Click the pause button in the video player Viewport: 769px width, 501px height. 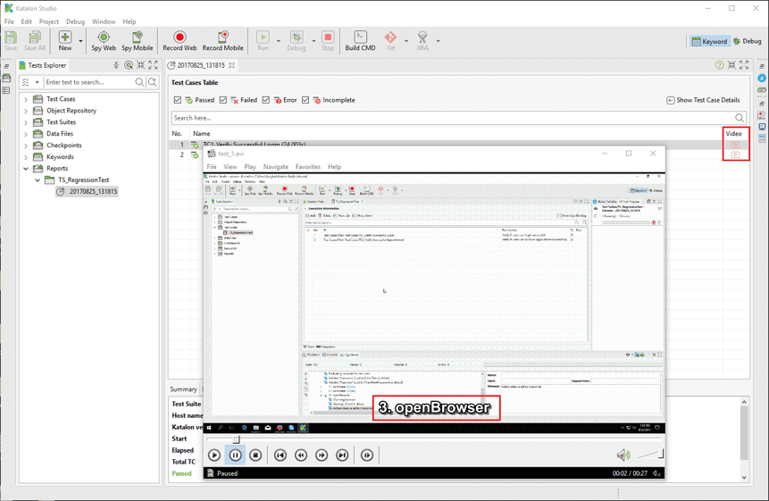coord(236,455)
